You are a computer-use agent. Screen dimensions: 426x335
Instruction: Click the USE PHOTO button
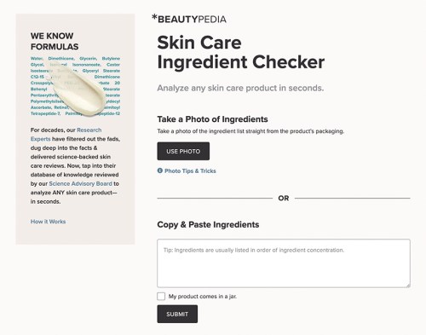(x=183, y=151)
